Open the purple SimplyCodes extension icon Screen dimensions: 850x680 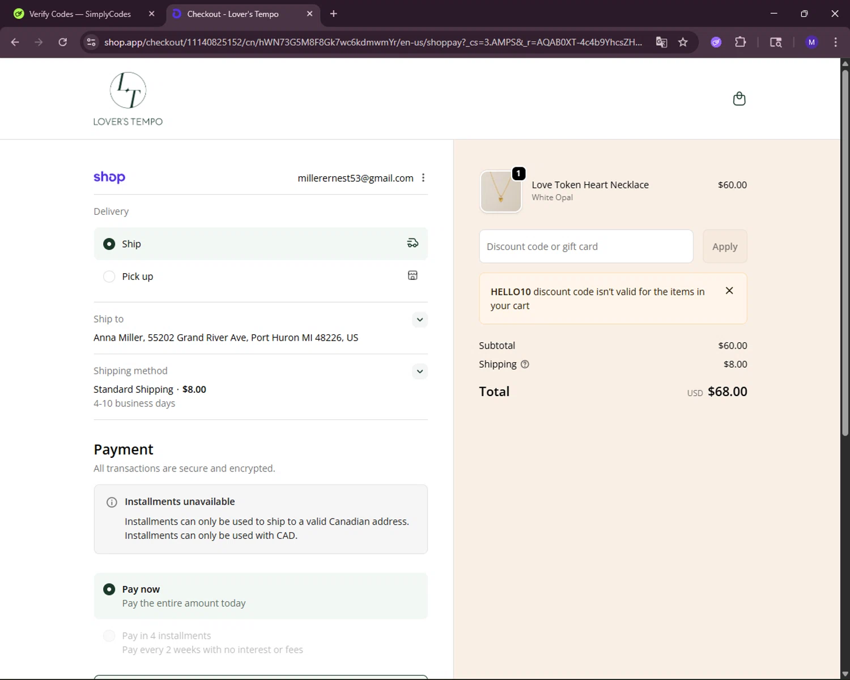point(716,42)
